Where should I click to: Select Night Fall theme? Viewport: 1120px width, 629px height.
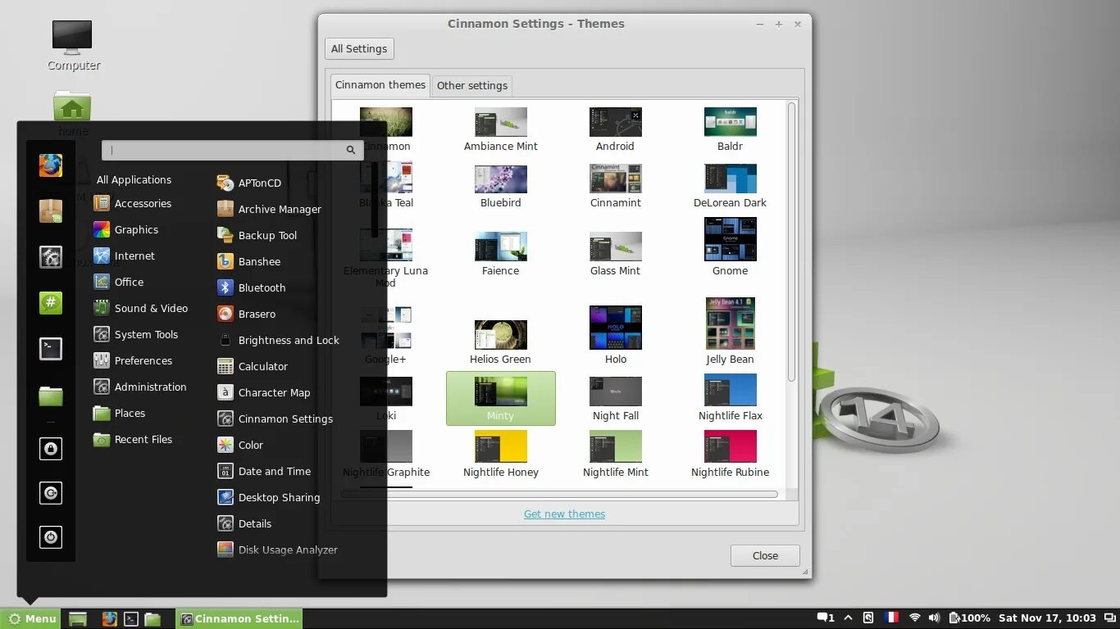tap(616, 399)
